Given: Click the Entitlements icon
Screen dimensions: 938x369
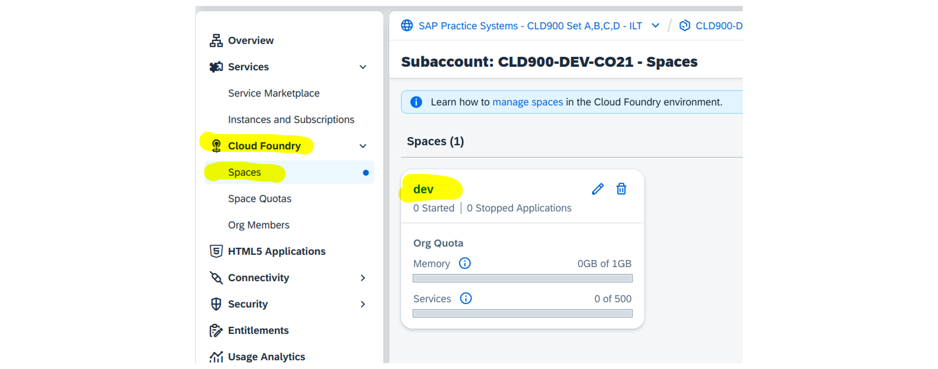Looking at the screenshot, I should [x=216, y=330].
